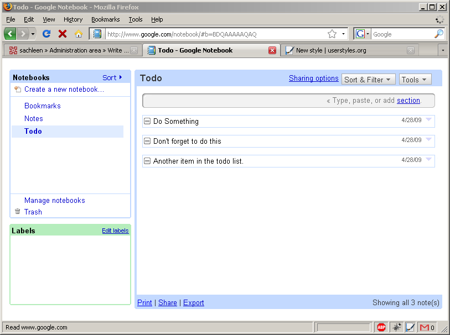450x335 pixels.
Task: Click the notebook site icon beside the address
Action: coord(97,34)
